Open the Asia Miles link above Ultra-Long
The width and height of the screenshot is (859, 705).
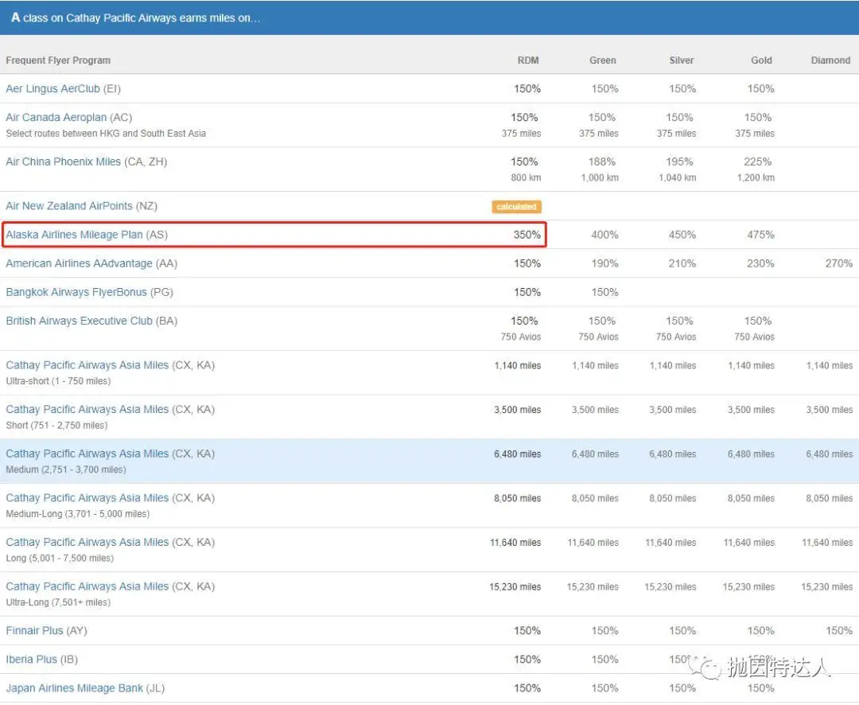pyautogui.click(x=87, y=586)
